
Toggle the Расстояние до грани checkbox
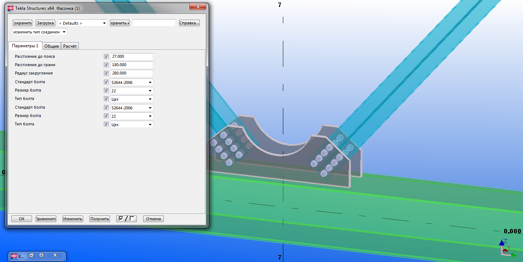106,65
